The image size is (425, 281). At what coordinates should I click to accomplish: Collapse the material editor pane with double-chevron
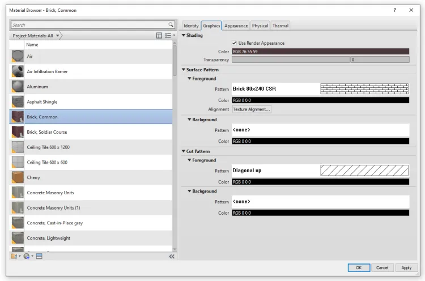point(172,256)
